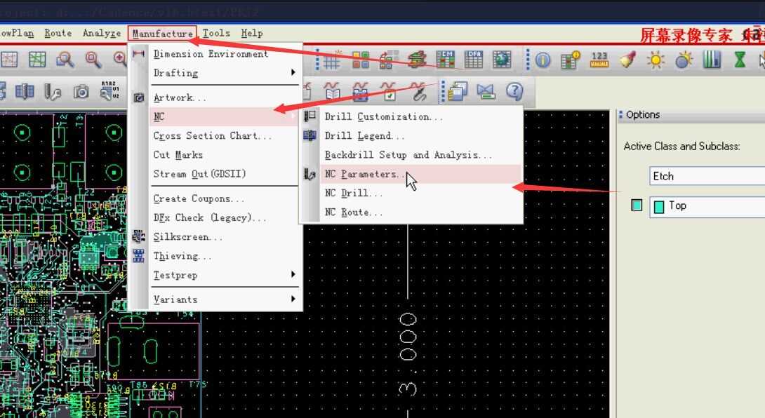The height and width of the screenshot is (418, 765).
Task: Click the 123 ruler measure icon
Action: tap(599, 60)
